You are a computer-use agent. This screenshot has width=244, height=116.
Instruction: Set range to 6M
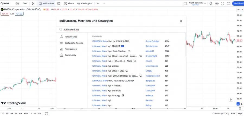(x=21, y=114)
